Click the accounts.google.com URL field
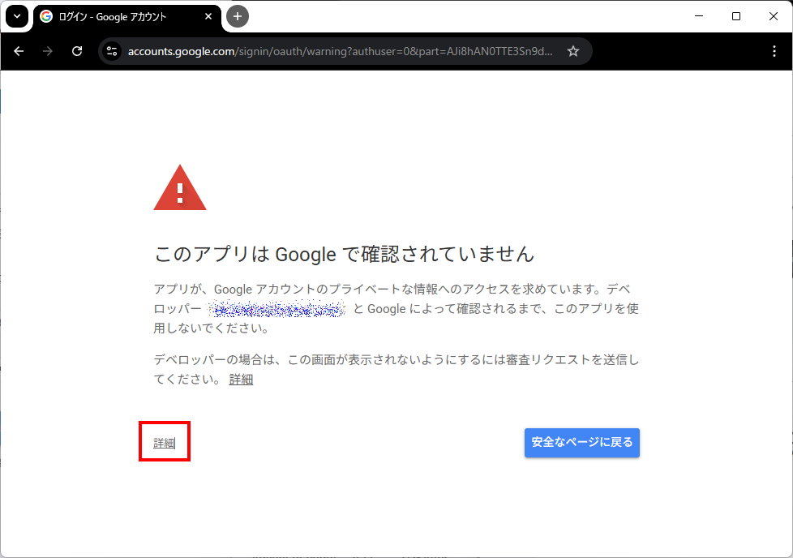The height and width of the screenshot is (558, 793). 341,51
